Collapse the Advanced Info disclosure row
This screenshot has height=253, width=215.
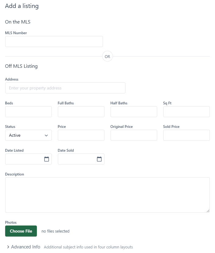23,247
